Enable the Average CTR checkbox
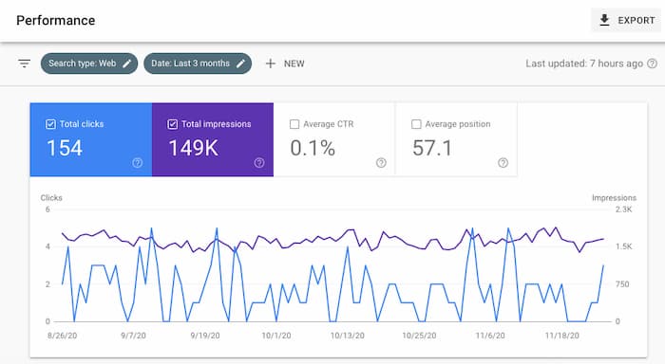 294,124
